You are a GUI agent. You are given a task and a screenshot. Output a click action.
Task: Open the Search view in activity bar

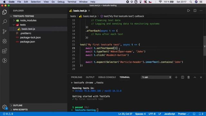(5, 22)
